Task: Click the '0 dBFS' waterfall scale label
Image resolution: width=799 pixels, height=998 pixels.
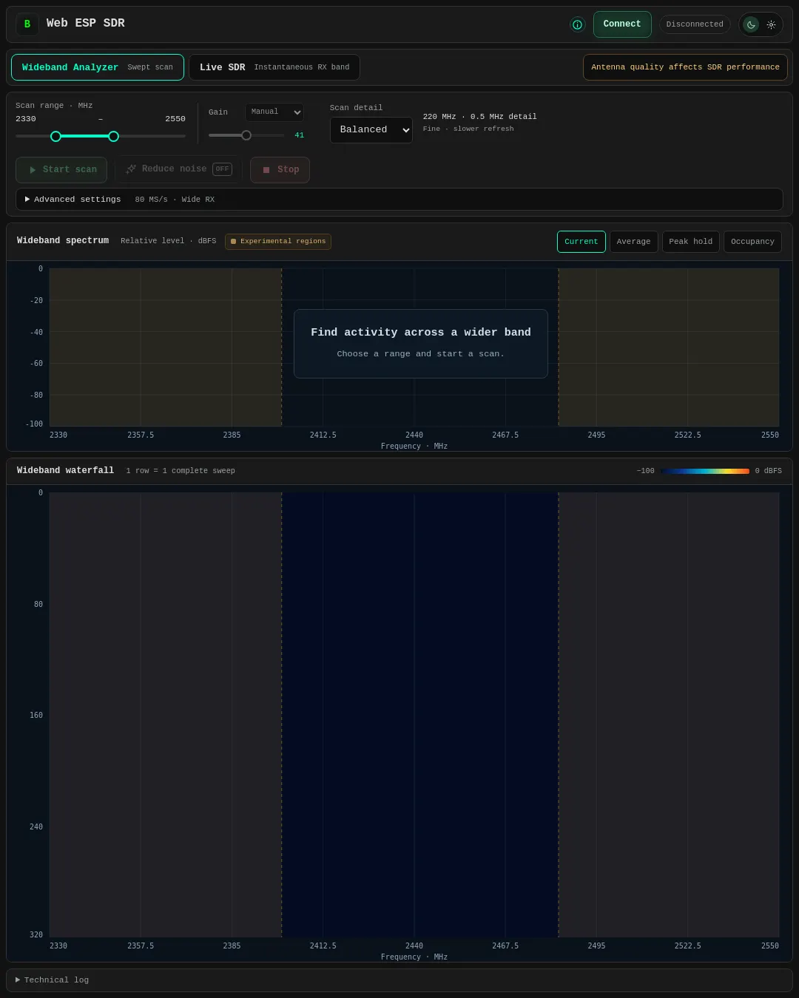Action: click(769, 471)
